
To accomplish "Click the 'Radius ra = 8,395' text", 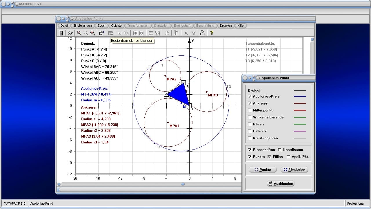I will 96,100.
